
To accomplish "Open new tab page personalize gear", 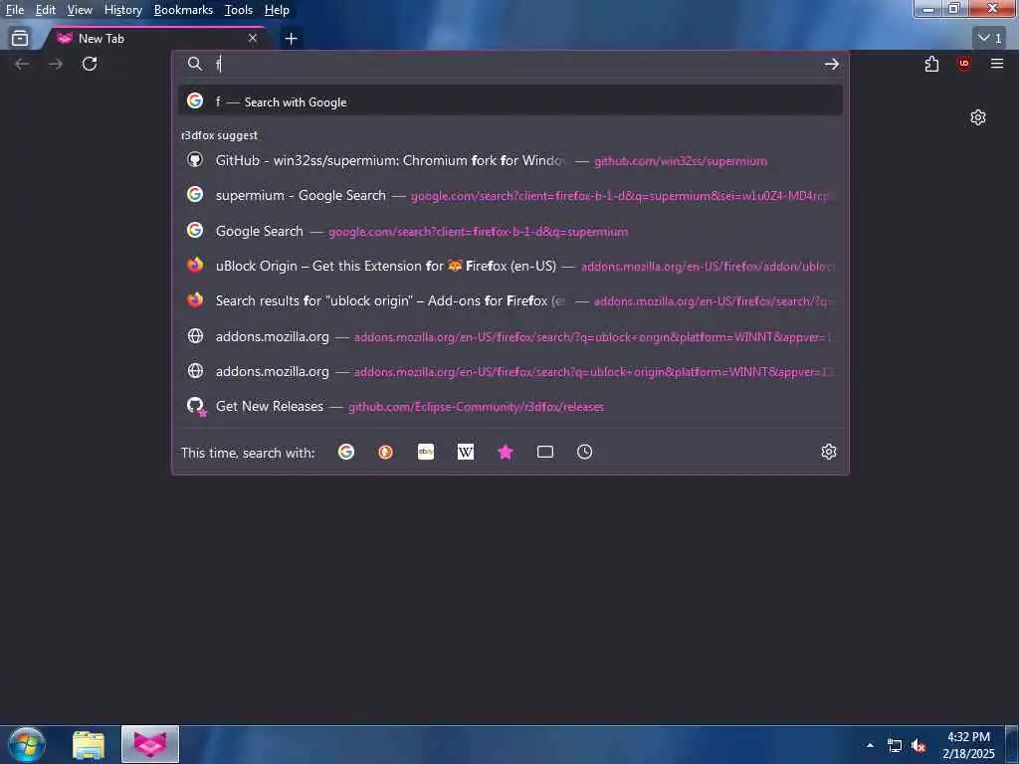I will [x=978, y=117].
